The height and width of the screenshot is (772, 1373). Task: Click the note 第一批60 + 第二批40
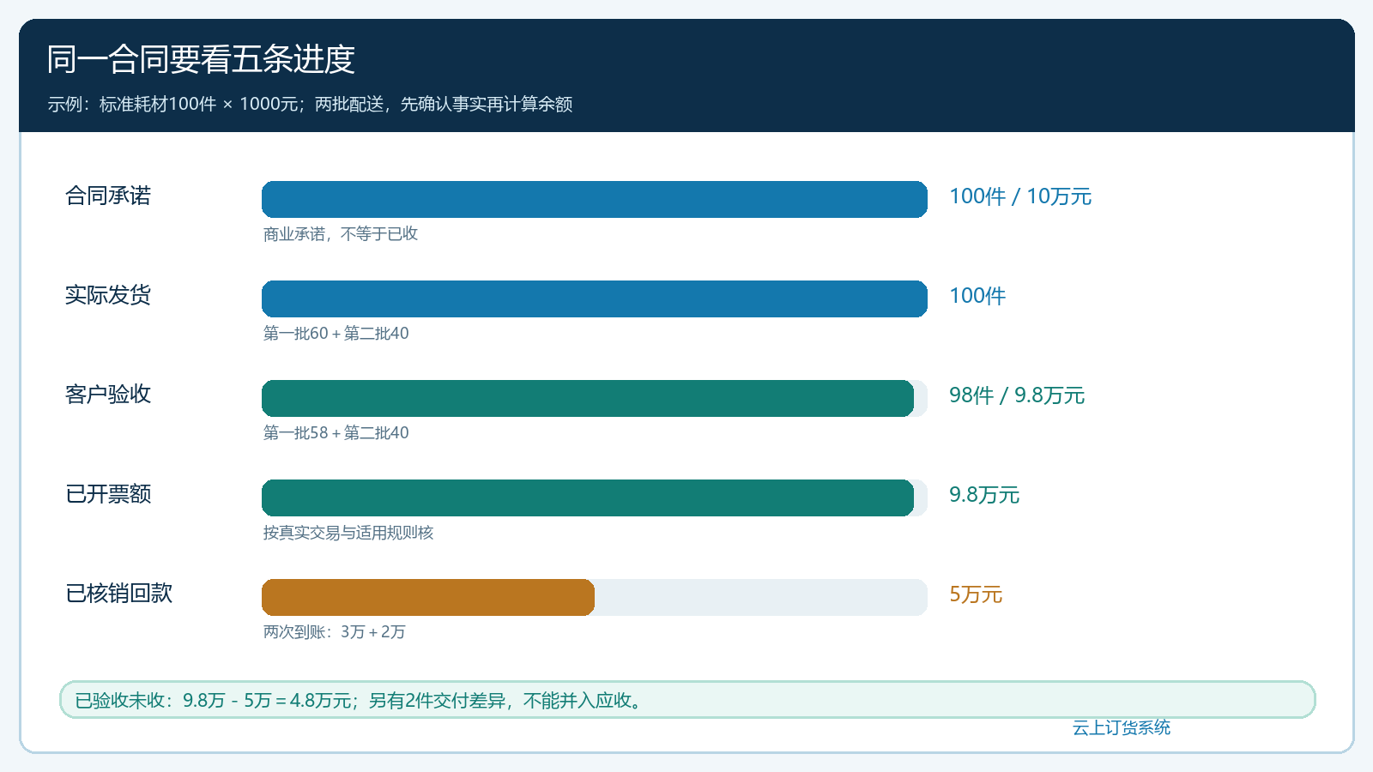336,333
